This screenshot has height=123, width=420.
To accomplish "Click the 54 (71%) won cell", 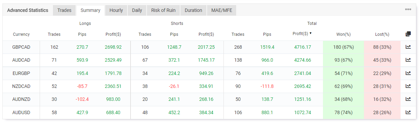I will [343, 73].
